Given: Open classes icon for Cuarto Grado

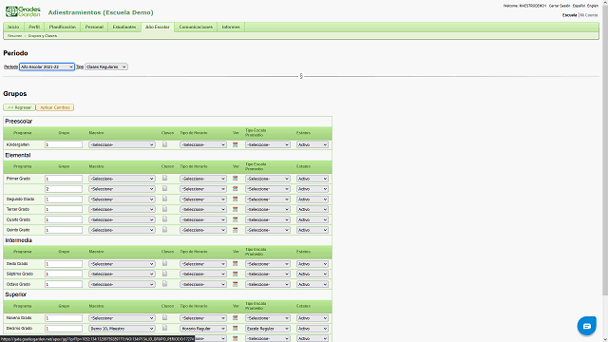Looking at the screenshot, I should [x=164, y=219].
